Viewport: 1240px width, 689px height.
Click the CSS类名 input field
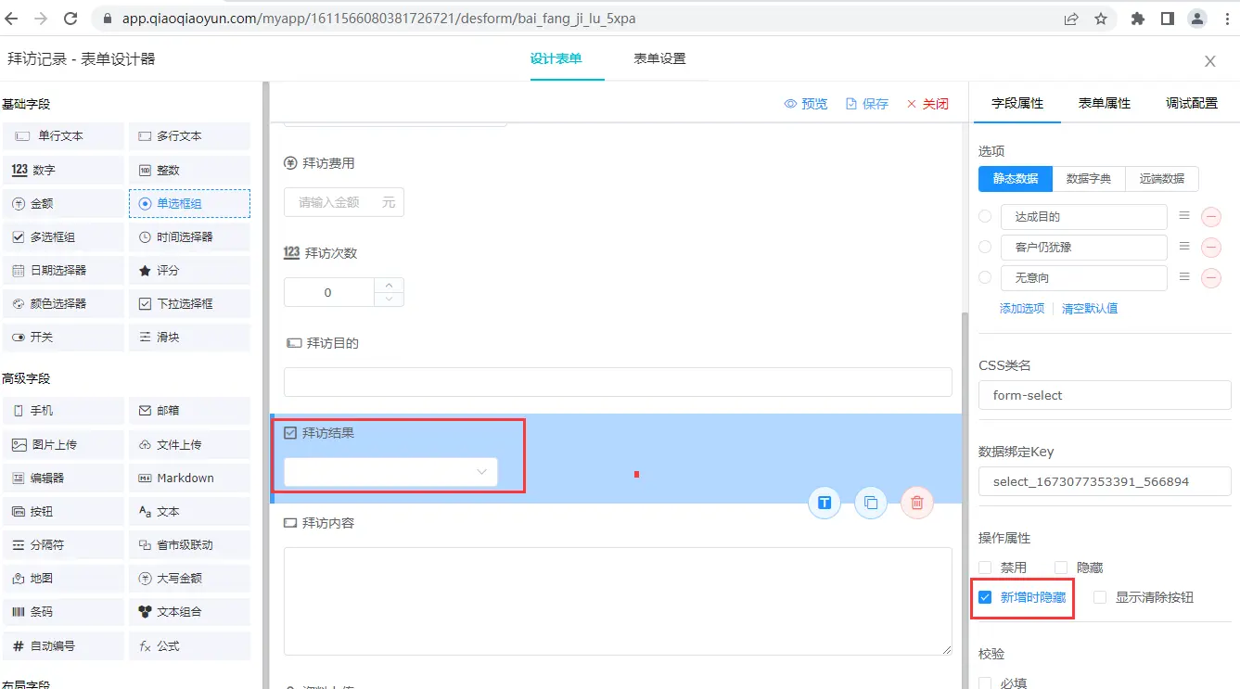[1105, 395]
